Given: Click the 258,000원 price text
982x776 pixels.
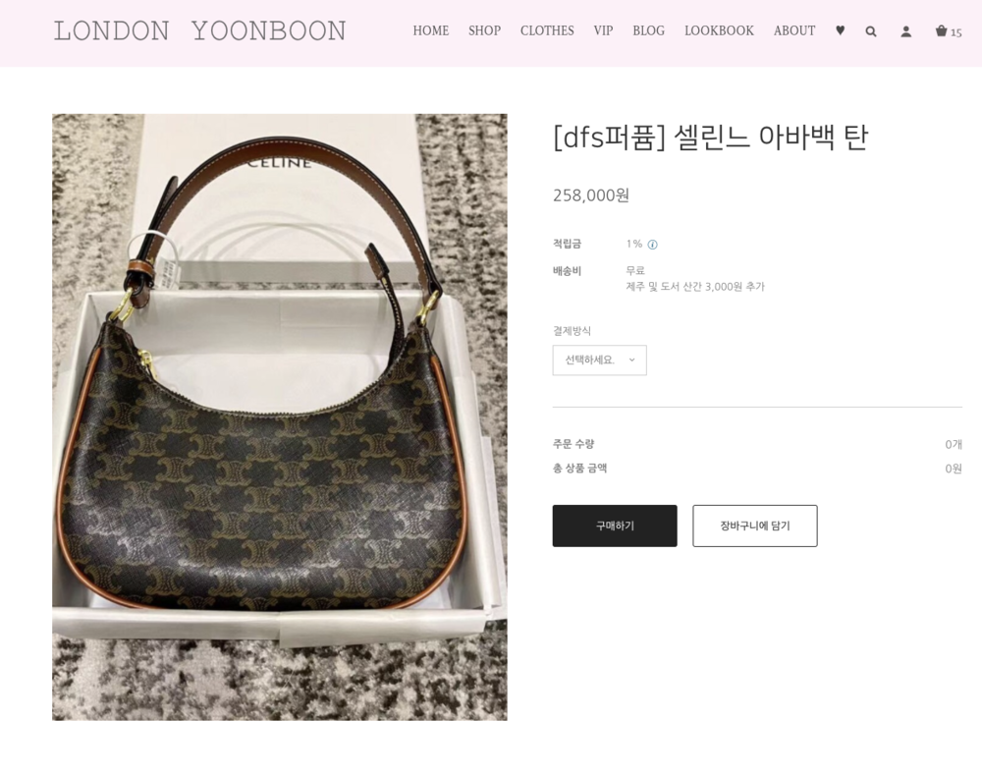Looking at the screenshot, I should click(590, 195).
